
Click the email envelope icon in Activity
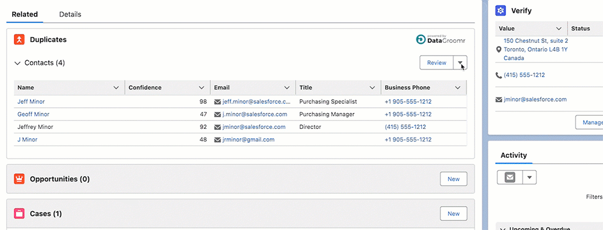(510, 178)
